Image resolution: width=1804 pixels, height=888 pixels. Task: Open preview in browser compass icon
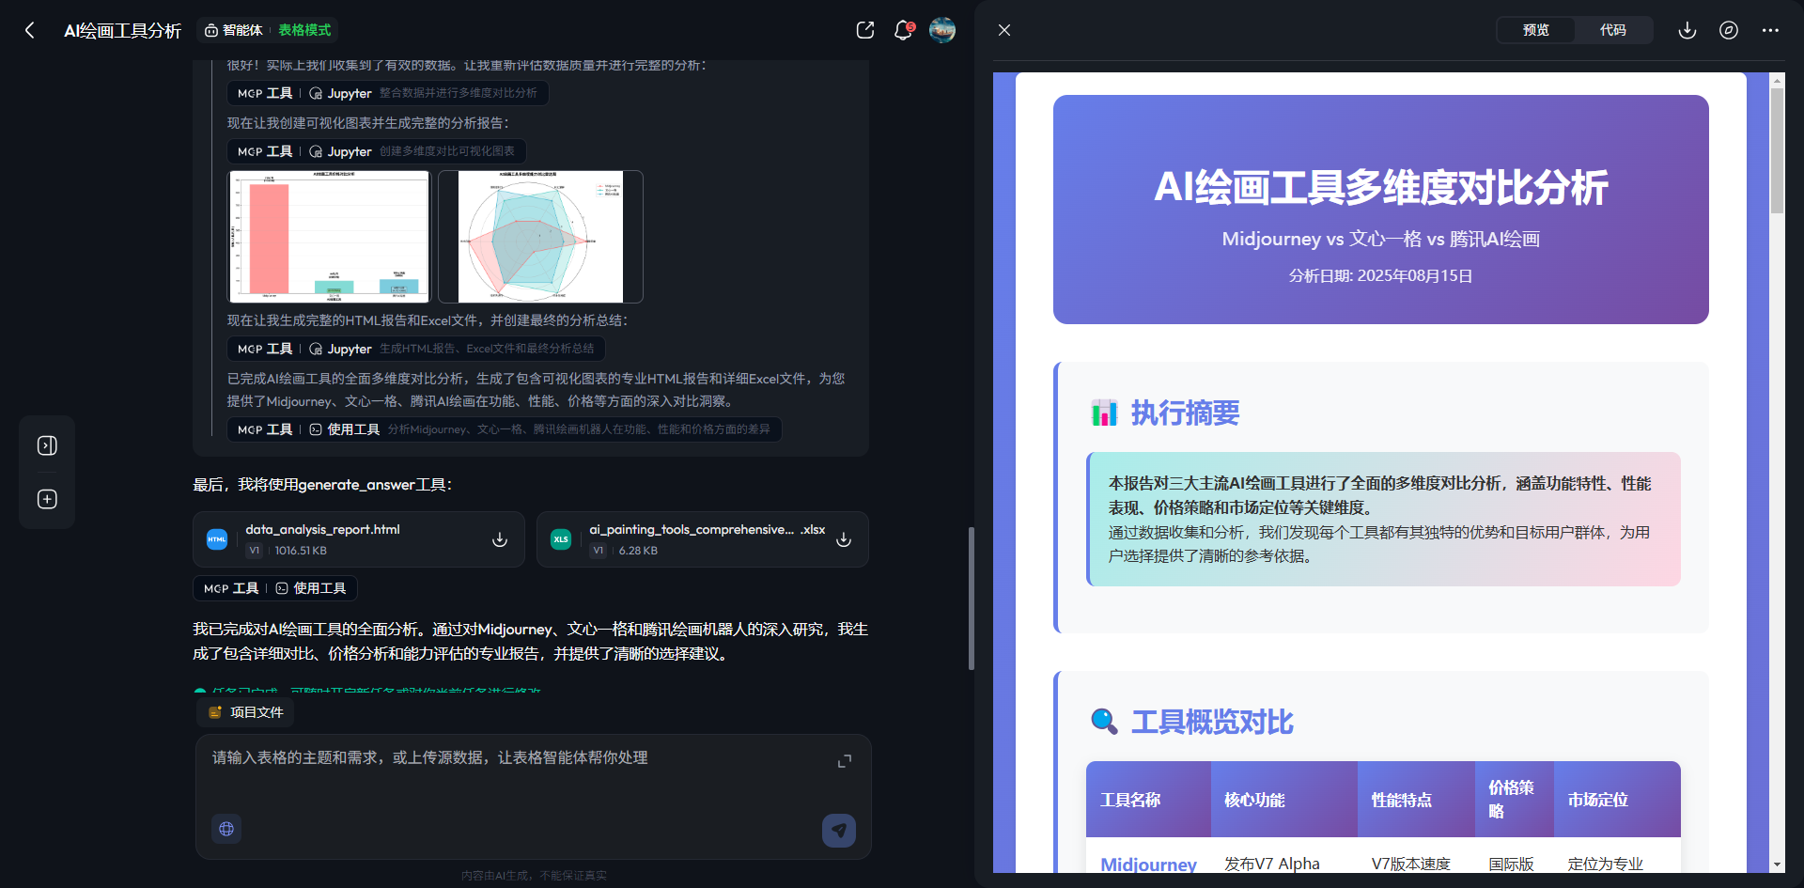[x=1729, y=30]
